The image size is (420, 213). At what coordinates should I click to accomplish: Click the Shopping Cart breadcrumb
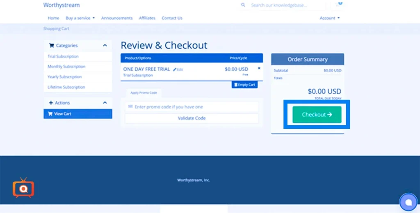(56, 29)
